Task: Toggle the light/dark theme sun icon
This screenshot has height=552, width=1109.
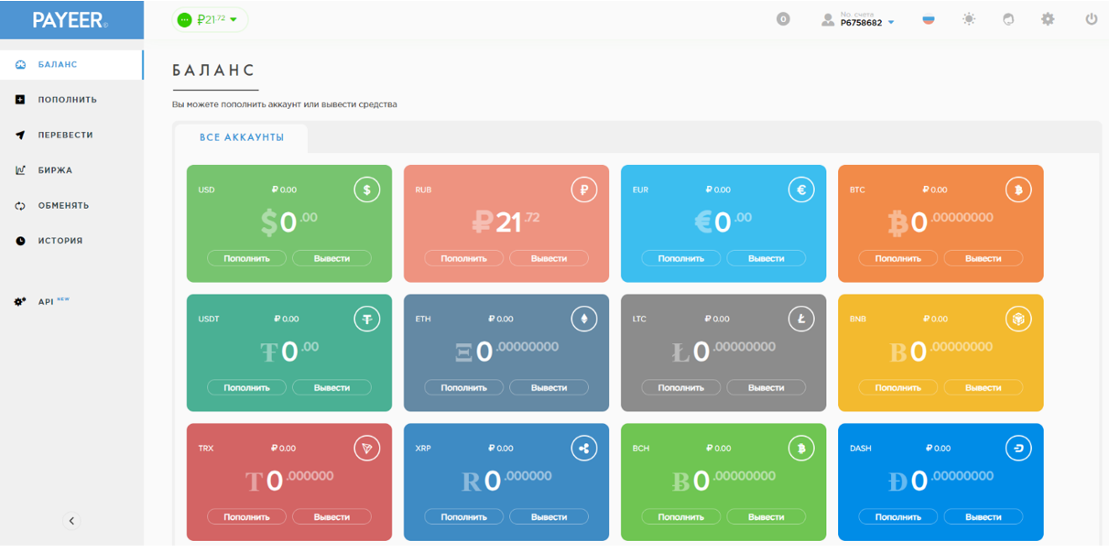Action: (x=969, y=19)
